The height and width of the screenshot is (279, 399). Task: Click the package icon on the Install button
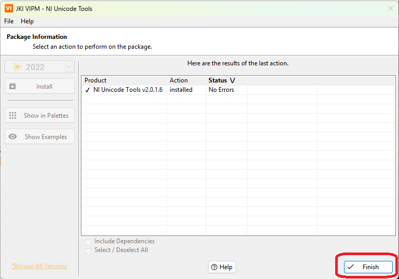[x=12, y=86]
